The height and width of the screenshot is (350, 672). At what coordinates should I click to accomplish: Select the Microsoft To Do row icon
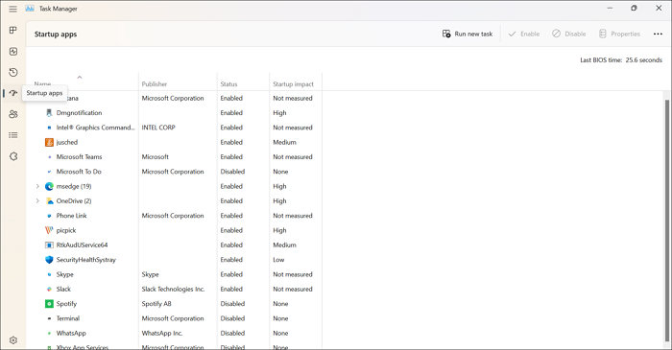click(49, 172)
